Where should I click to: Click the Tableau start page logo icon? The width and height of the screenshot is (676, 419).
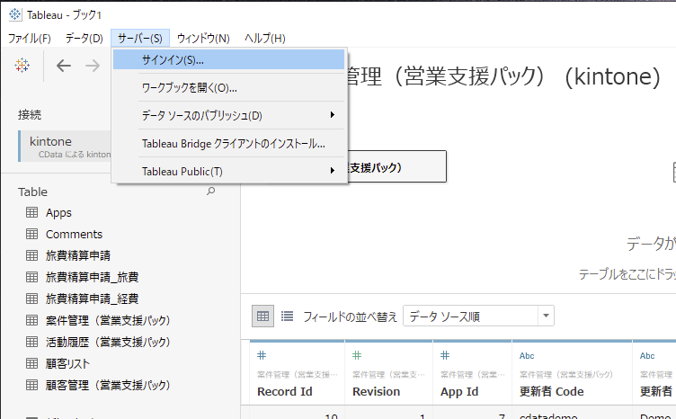pos(22,66)
